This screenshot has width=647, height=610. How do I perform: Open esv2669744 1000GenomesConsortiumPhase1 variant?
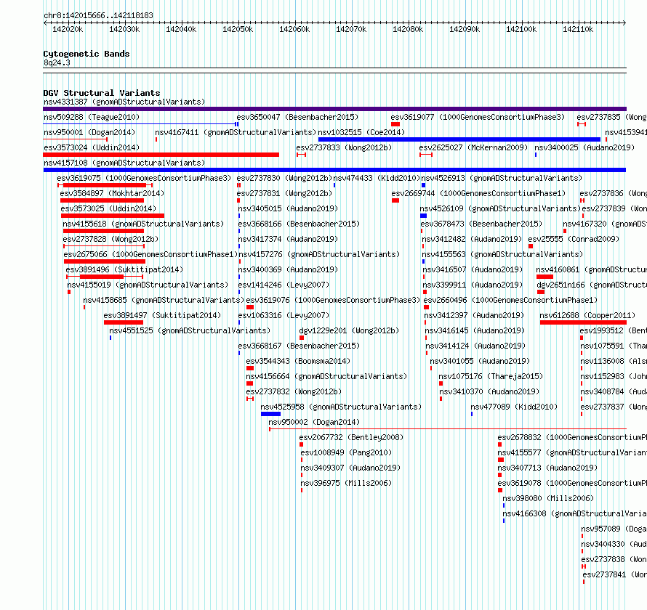(478, 193)
